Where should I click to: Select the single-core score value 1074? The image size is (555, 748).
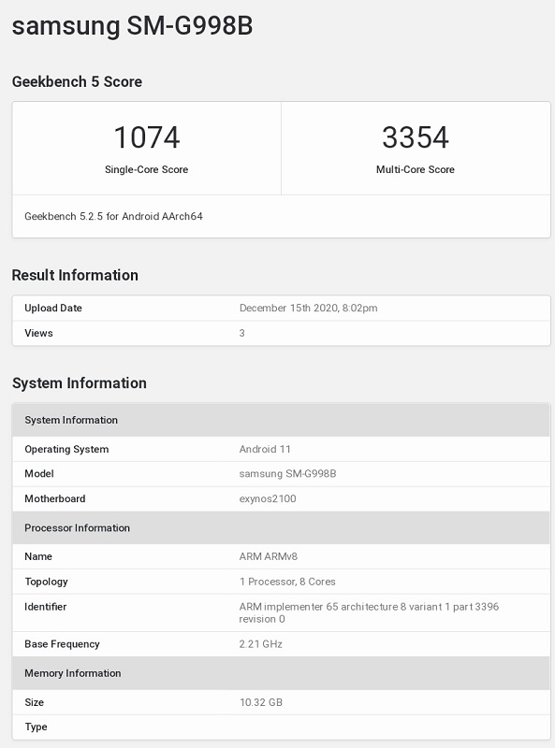[147, 137]
